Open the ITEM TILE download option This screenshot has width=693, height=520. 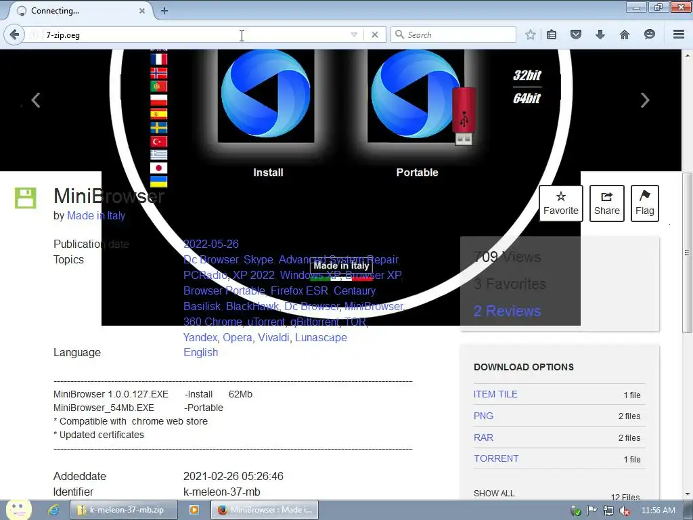click(495, 395)
